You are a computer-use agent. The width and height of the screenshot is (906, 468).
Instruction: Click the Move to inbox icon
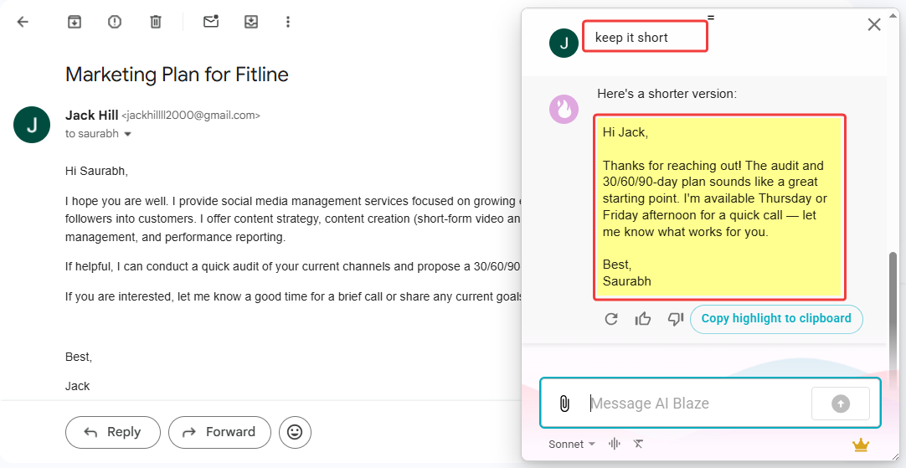pyautogui.click(x=251, y=23)
